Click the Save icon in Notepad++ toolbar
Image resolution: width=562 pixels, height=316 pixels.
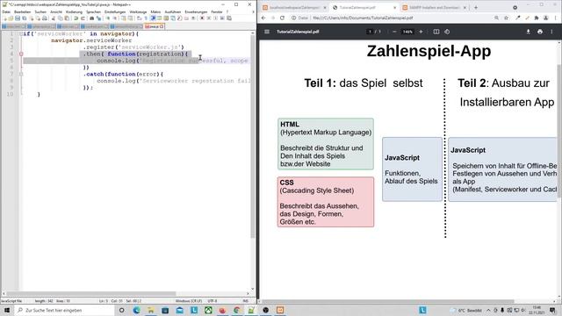click(x=18, y=18)
